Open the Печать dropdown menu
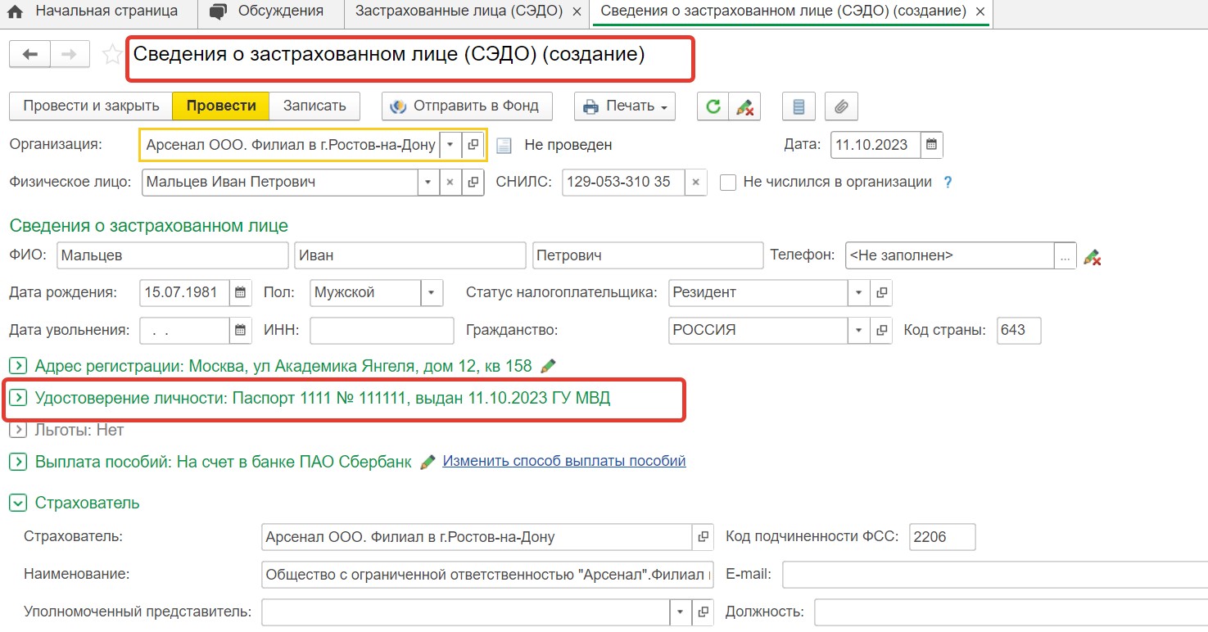The image size is (1208, 632). click(627, 106)
